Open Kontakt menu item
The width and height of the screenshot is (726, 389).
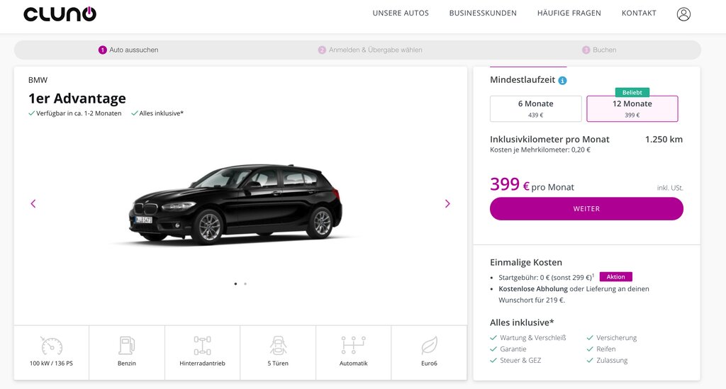pyautogui.click(x=639, y=13)
